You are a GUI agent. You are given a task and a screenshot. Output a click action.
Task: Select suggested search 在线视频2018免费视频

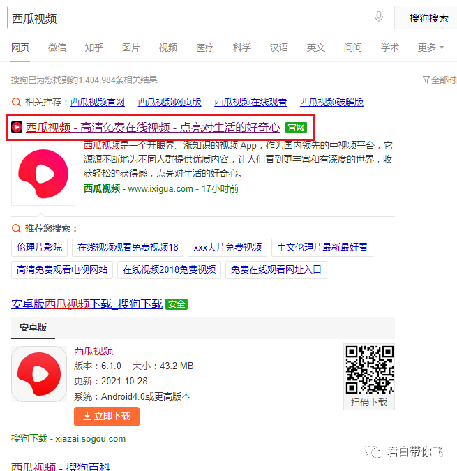tap(169, 270)
